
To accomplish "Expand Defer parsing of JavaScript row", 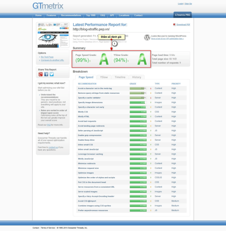I will (x=90, y=131).
